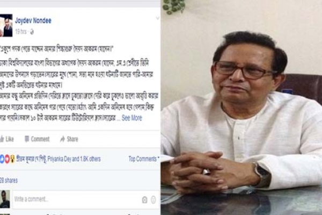
Task: Click the Wow reaction emoji icon
Action: click(x=12, y=159)
